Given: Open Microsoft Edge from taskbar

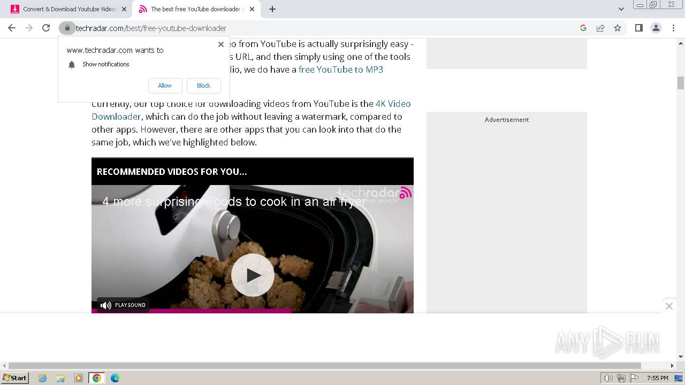Looking at the screenshot, I should [115, 378].
